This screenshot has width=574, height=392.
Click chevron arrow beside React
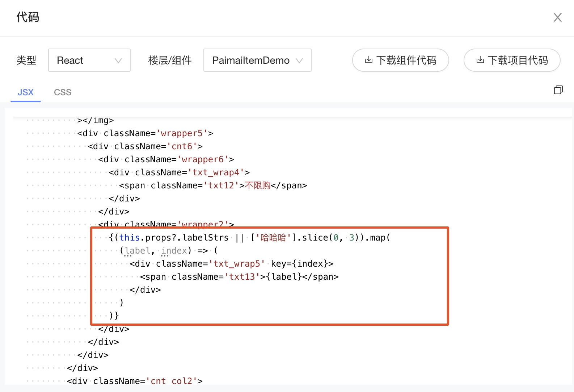(118, 61)
